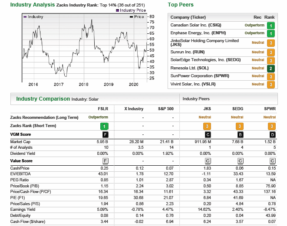The image size is (287, 226).
Task: Click Top Peers heading
Action: point(181,5)
